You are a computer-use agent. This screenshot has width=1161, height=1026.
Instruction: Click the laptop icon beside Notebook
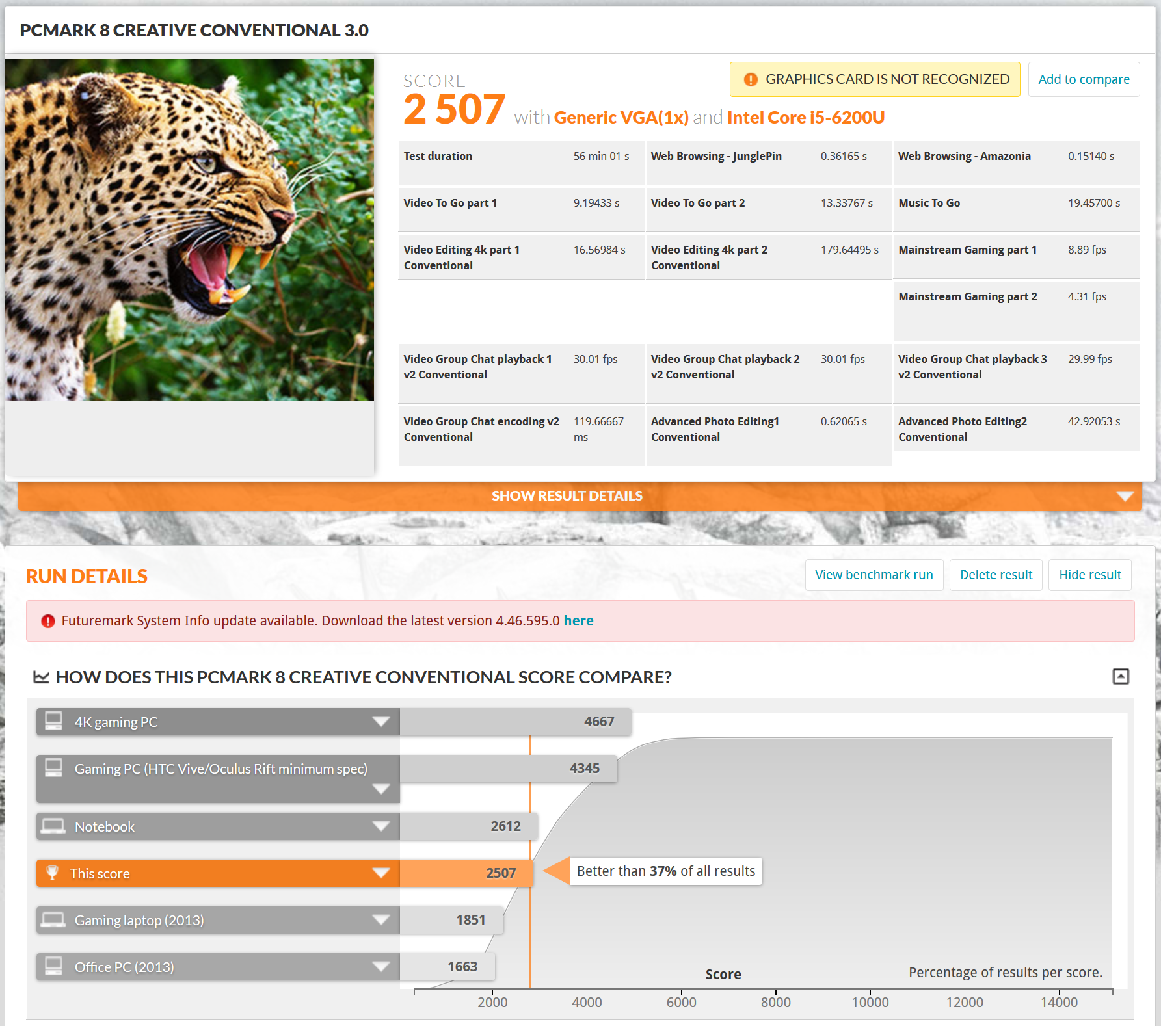[x=53, y=826]
